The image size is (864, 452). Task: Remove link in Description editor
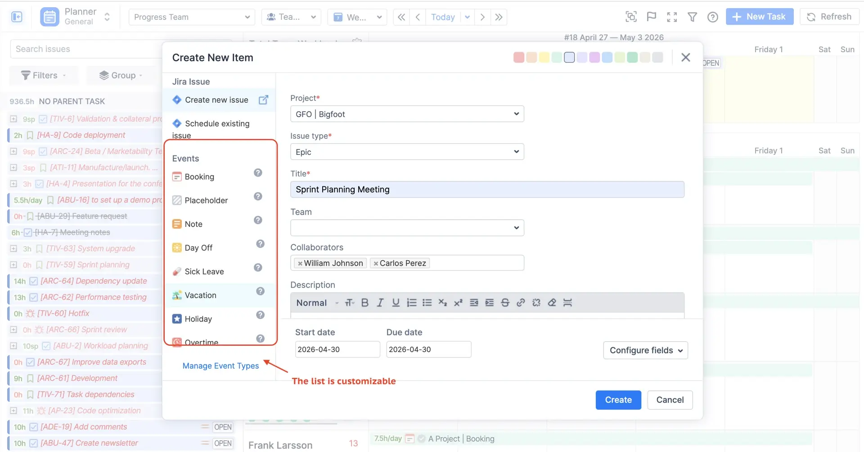(x=536, y=303)
